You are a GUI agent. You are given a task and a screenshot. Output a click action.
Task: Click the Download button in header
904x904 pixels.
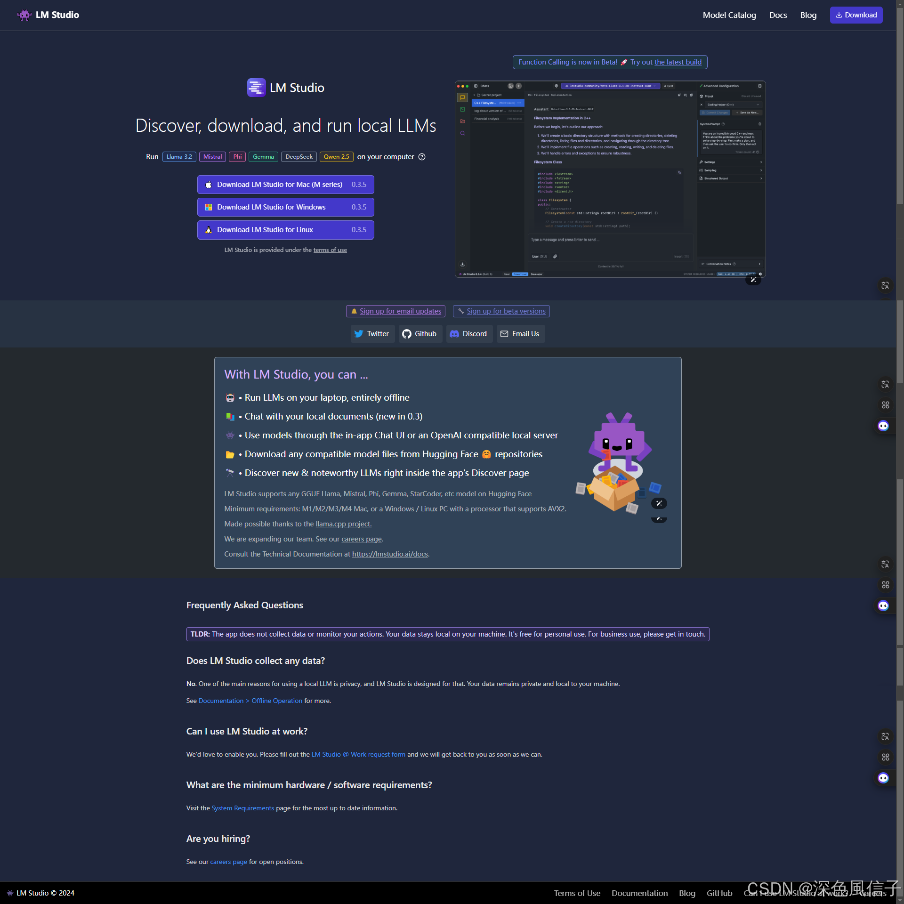click(856, 15)
